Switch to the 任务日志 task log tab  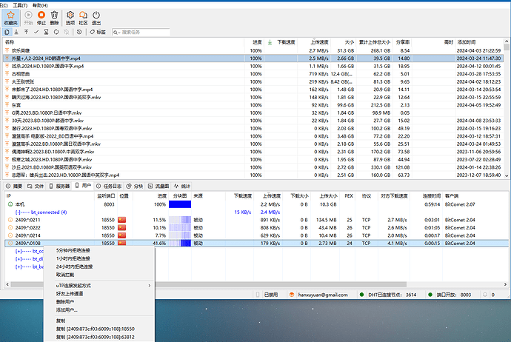coord(109,186)
